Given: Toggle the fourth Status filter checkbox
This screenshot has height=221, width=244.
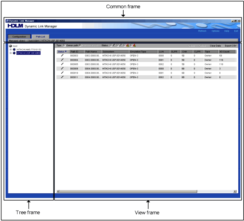Looking at the screenshot, I should click(131, 45).
